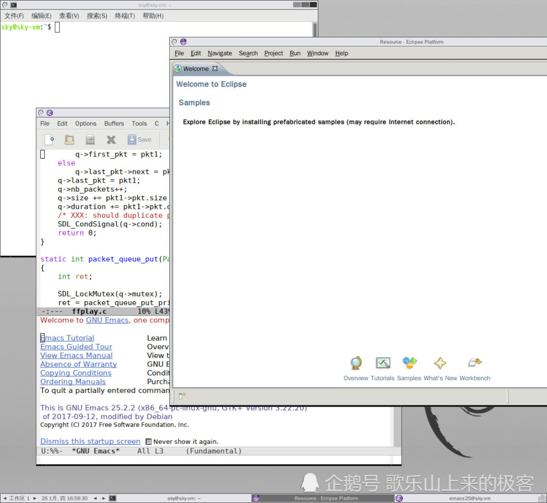The width and height of the screenshot is (547, 503).
Task: Click Emacs toolbar New File icon
Action: point(49,139)
